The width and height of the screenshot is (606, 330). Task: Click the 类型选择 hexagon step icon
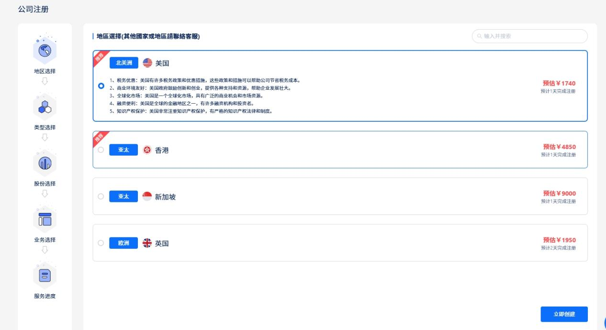click(x=45, y=107)
